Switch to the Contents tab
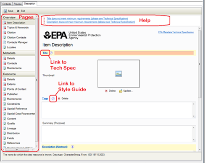The image size is (205, 163). click(x=7, y=4)
